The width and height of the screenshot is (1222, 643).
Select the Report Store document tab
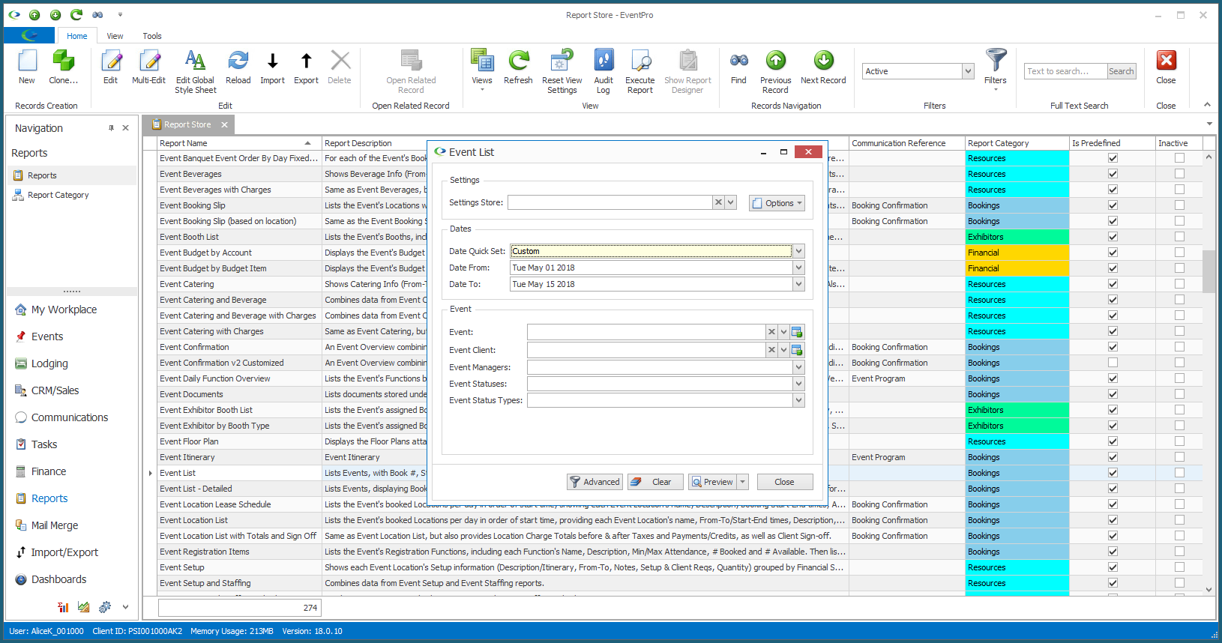[187, 124]
